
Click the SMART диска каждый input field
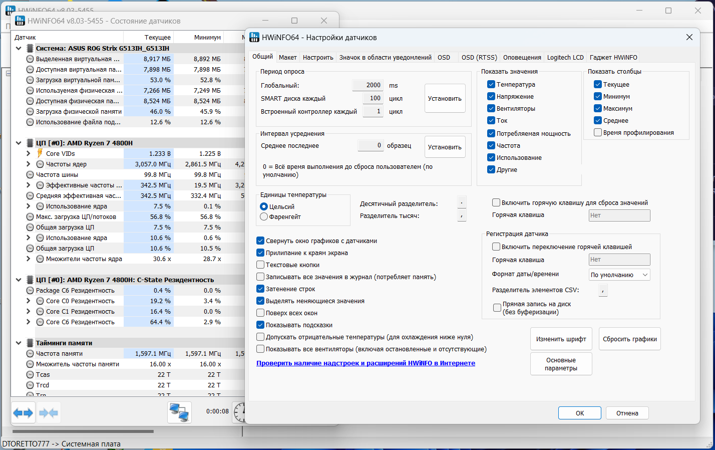click(x=373, y=98)
